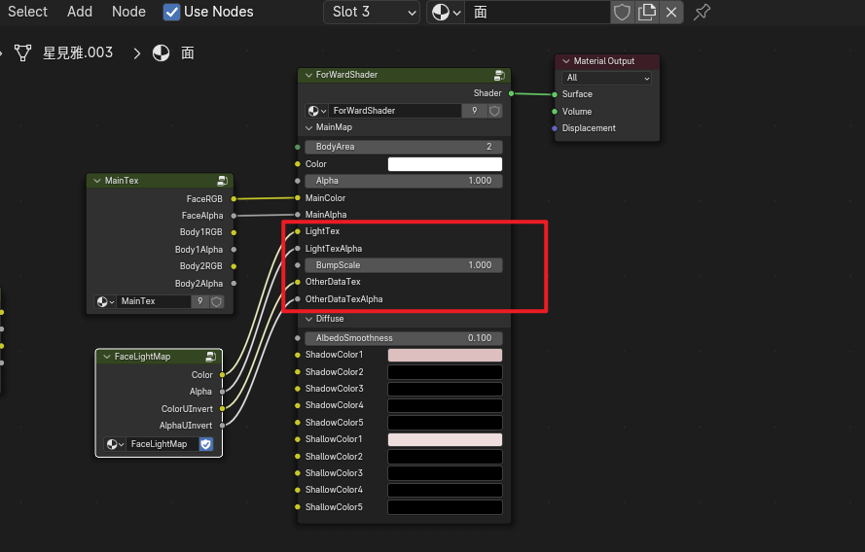This screenshot has width=865, height=552.
Task: Open the material browse sphere icon in header
Action: tap(445, 12)
